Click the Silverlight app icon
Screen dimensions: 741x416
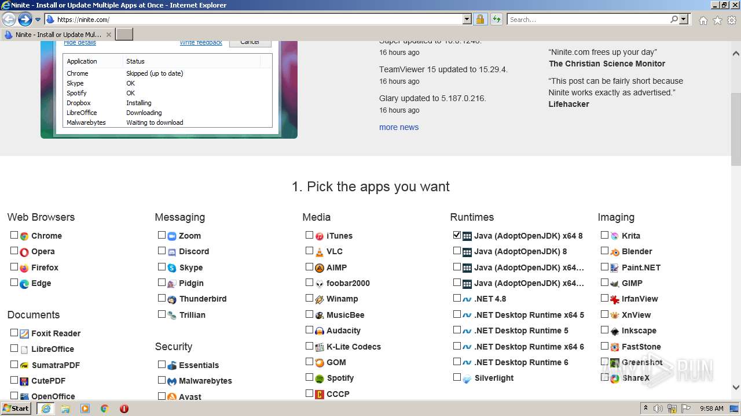(467, 378)
